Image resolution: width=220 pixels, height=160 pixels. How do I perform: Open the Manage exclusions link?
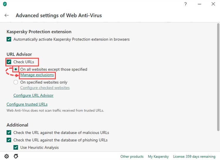click(x=37, y=75)
